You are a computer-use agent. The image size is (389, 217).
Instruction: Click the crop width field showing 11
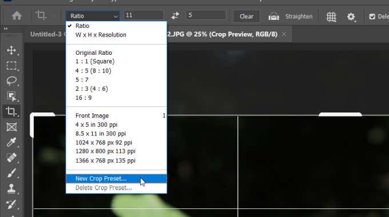tap(144, 15)
